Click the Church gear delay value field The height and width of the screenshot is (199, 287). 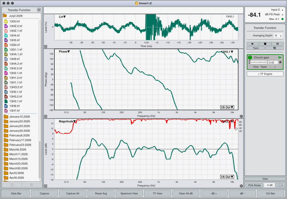[x=273, y=62]
